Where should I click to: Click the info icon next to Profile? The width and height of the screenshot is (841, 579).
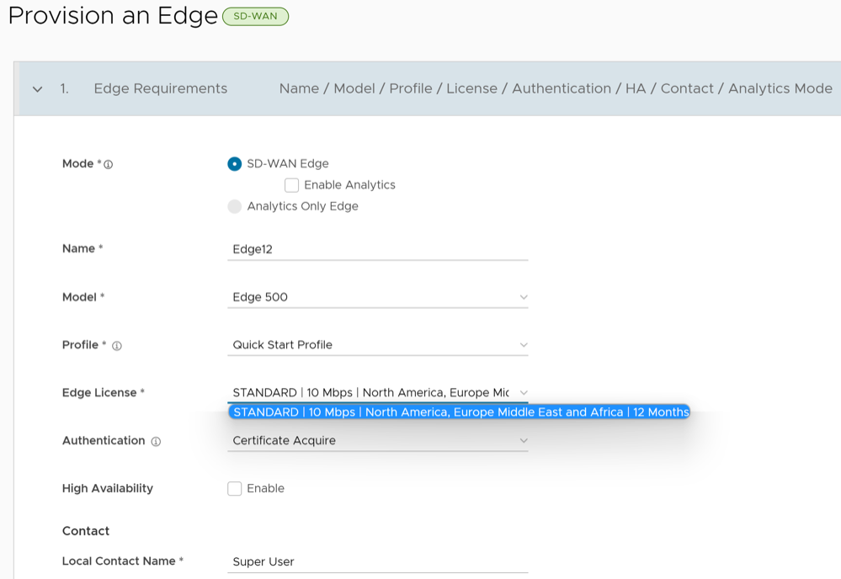click(117, 346)
